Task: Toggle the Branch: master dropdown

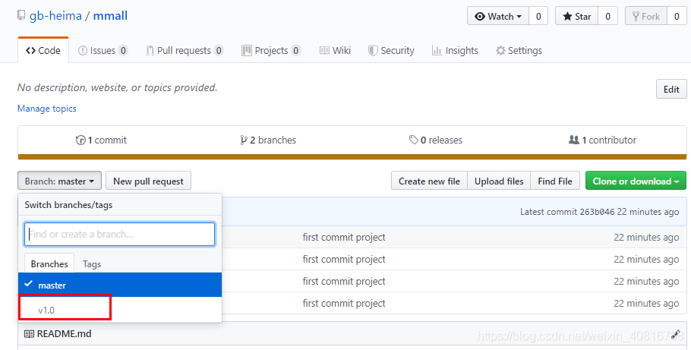Action: [x=59, y=181]
